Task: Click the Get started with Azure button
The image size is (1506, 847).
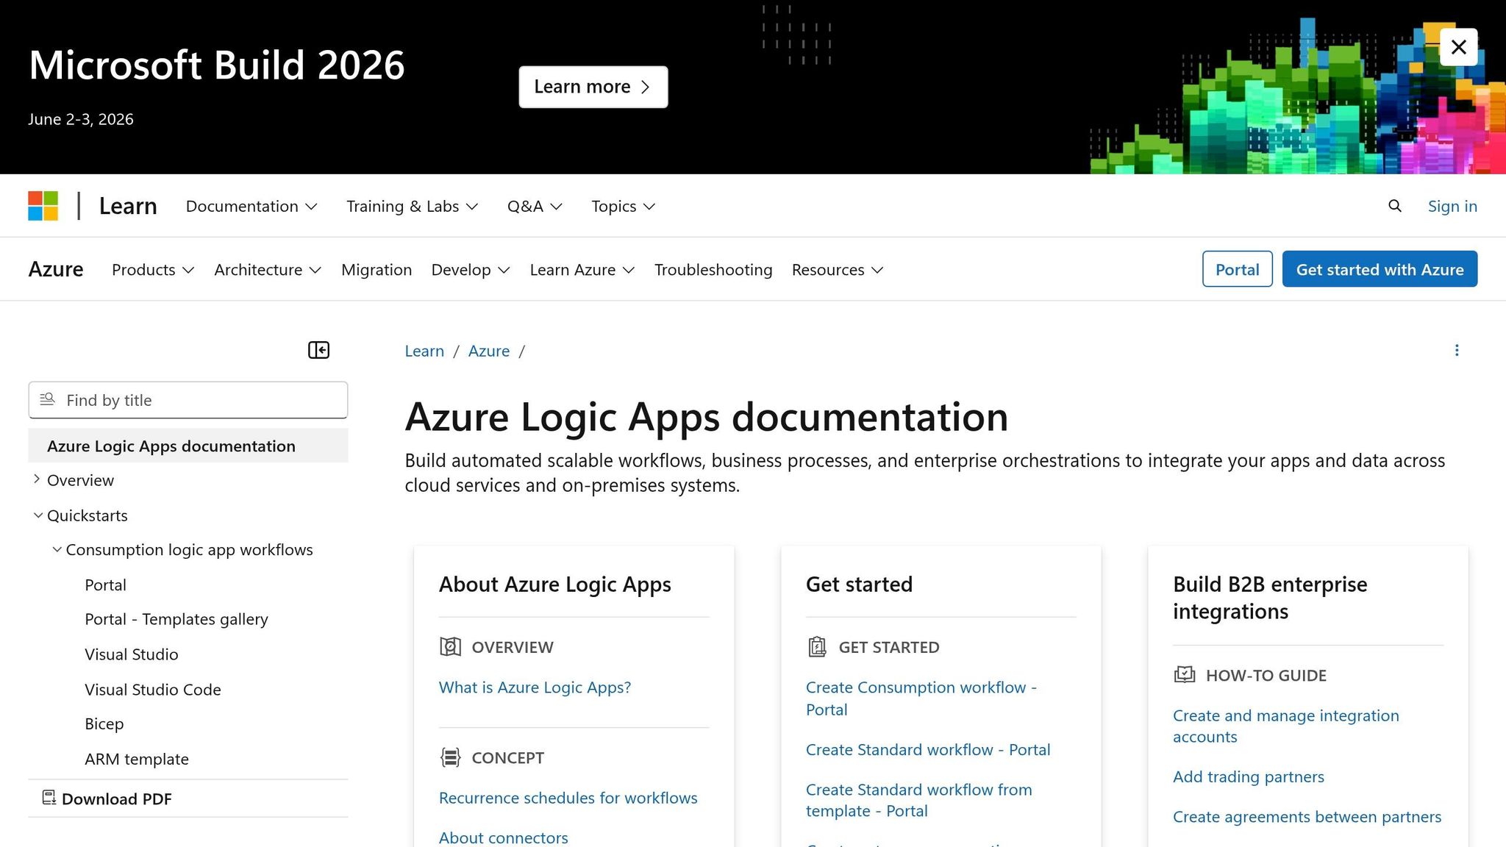Action: (x=1379, y=269)
